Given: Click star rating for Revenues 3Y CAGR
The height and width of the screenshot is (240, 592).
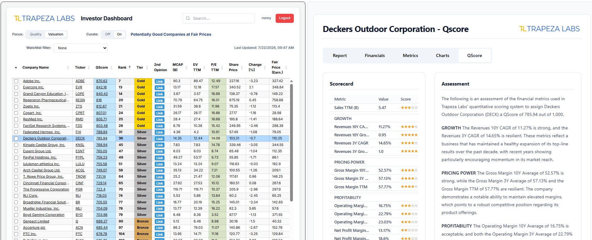Looking at the screenshot, I should point(409,143).
